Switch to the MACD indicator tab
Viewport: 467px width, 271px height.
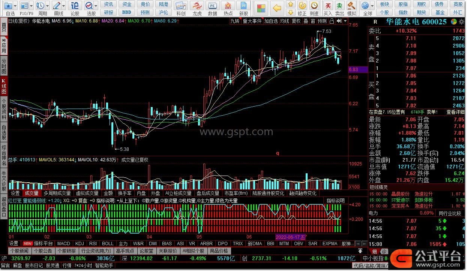click(x=64, y=244)
